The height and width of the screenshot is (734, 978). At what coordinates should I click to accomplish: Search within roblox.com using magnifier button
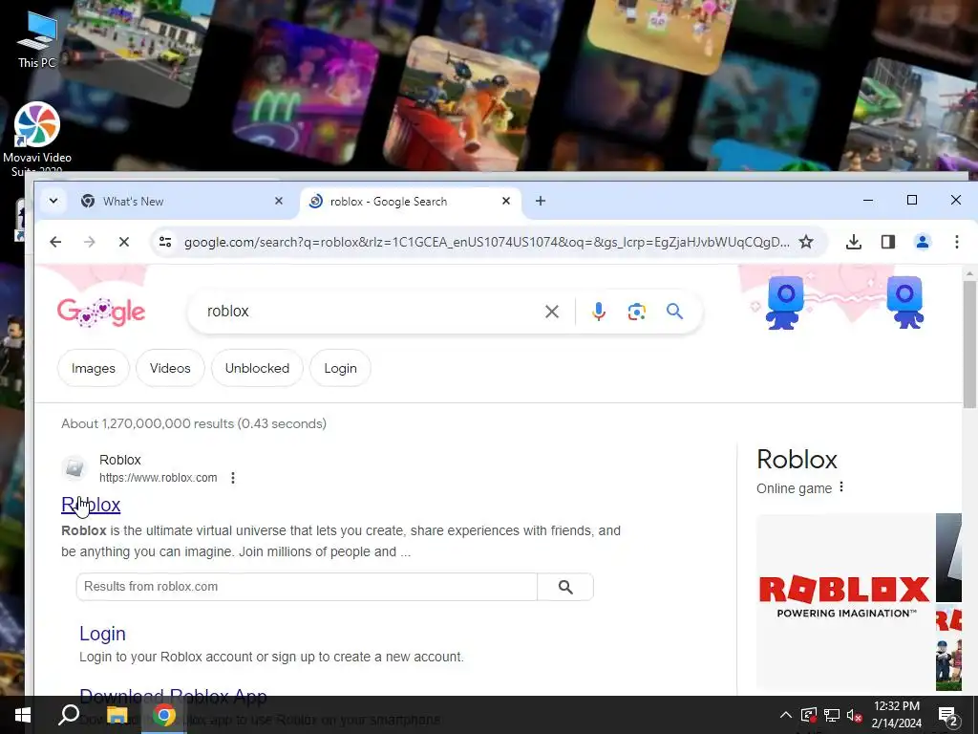click(565, 587)
